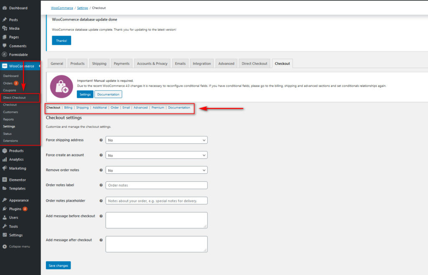Click the Add message before checkout textarea
The image size is (428, 275).
[156, 220]
